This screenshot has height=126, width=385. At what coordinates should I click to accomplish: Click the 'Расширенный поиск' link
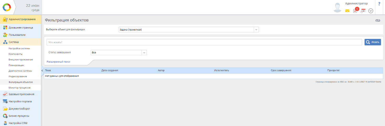point(58,62)
